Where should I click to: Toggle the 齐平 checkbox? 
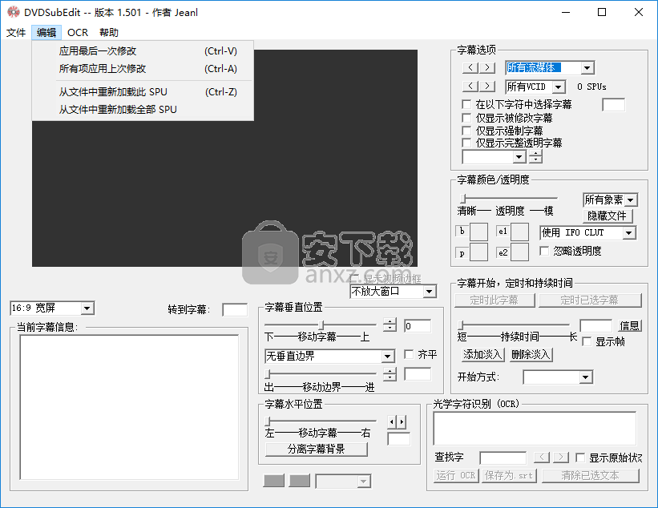point(409,354)
